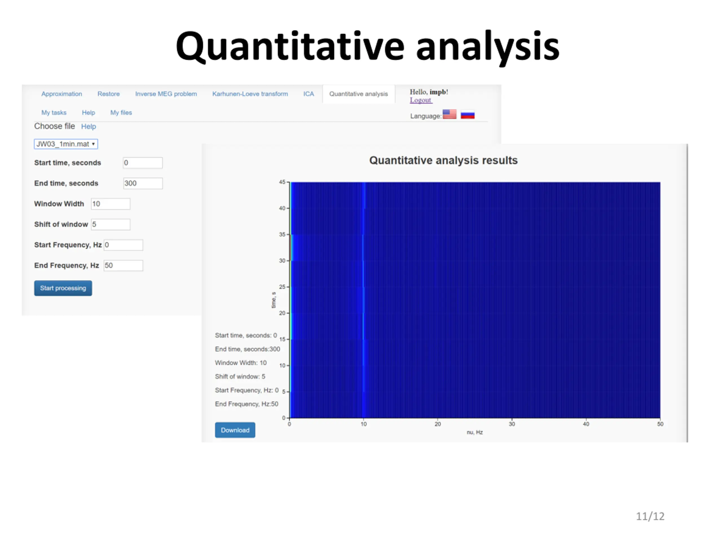Open the Approximation tab
The width and height of the screenshot is (722, 541).
(x=62, y=94)
